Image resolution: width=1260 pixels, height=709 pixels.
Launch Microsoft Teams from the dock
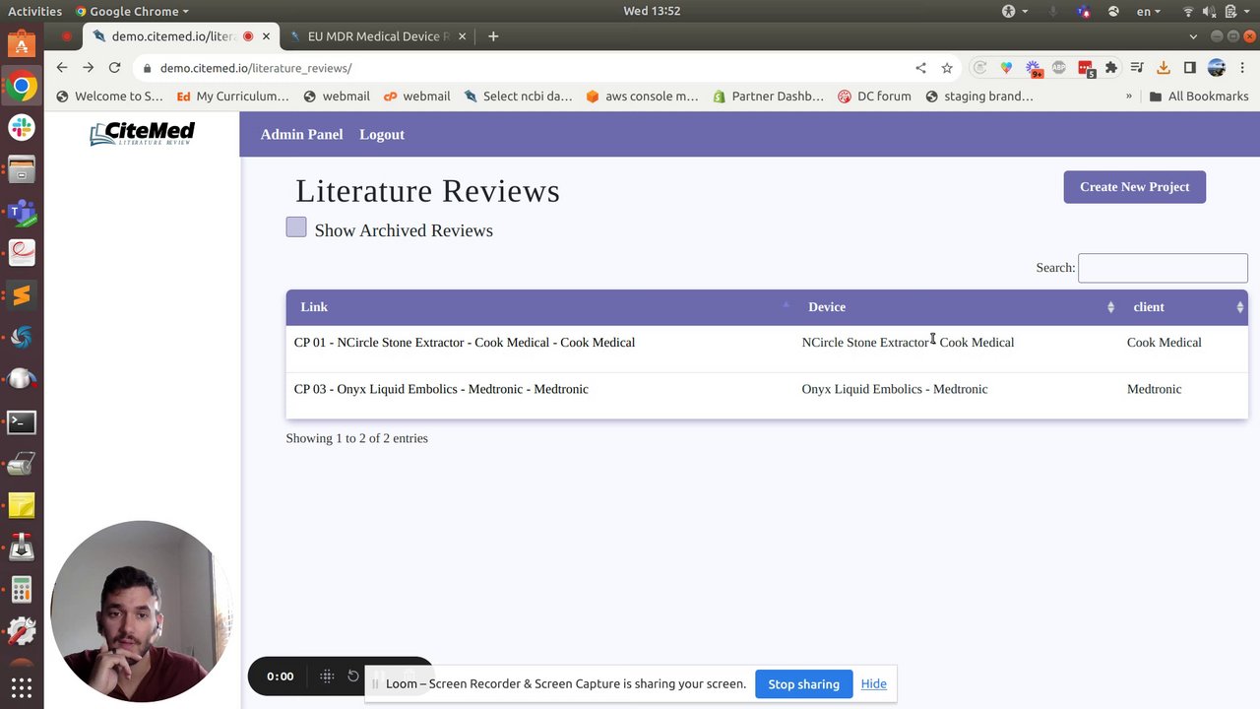pos(22,212)
